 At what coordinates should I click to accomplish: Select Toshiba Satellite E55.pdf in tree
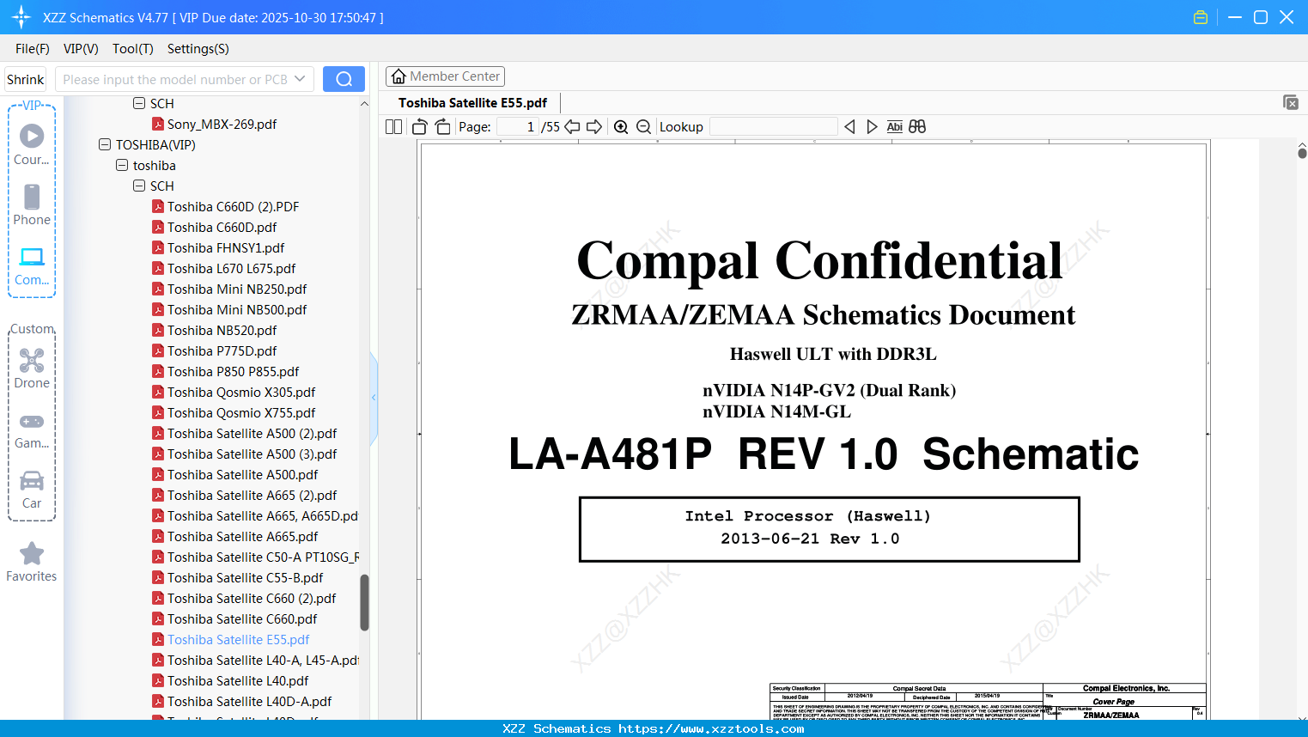click(231, 640)
